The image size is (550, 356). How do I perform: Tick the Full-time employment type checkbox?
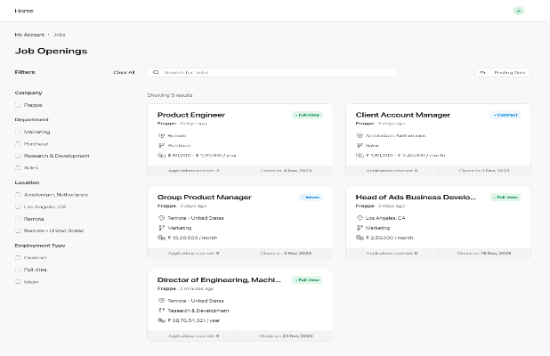(x=18, y=270)
